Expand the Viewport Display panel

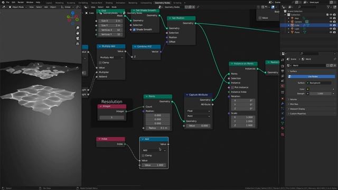coord(311,109)
